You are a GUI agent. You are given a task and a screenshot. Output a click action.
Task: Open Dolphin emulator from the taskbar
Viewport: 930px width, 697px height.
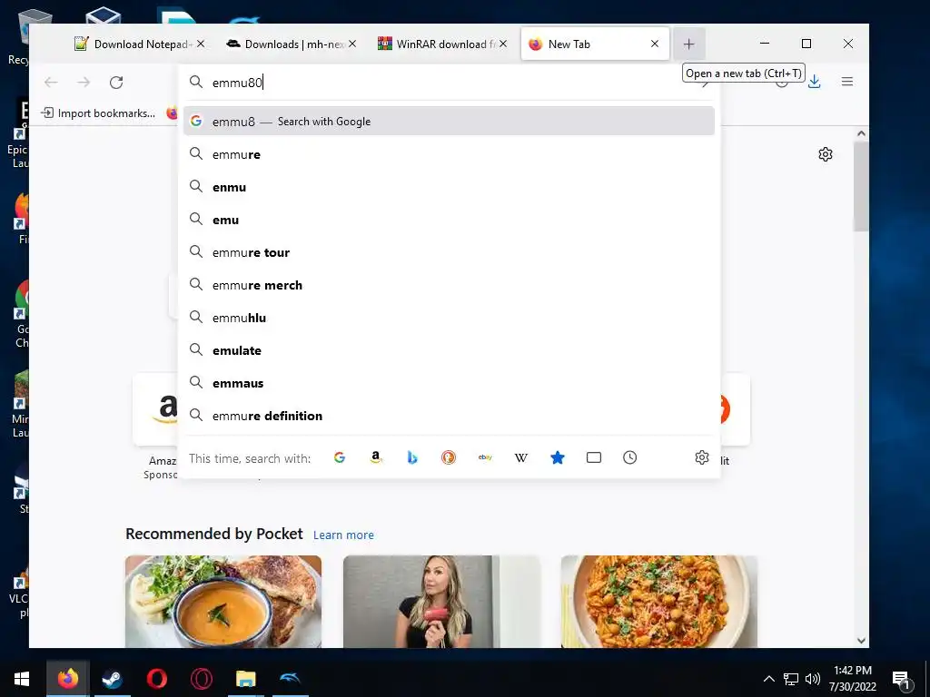(x=290, y=679)
